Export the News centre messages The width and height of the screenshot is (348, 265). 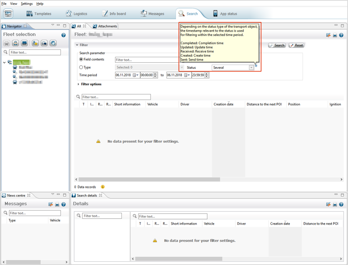click(50, 204)
